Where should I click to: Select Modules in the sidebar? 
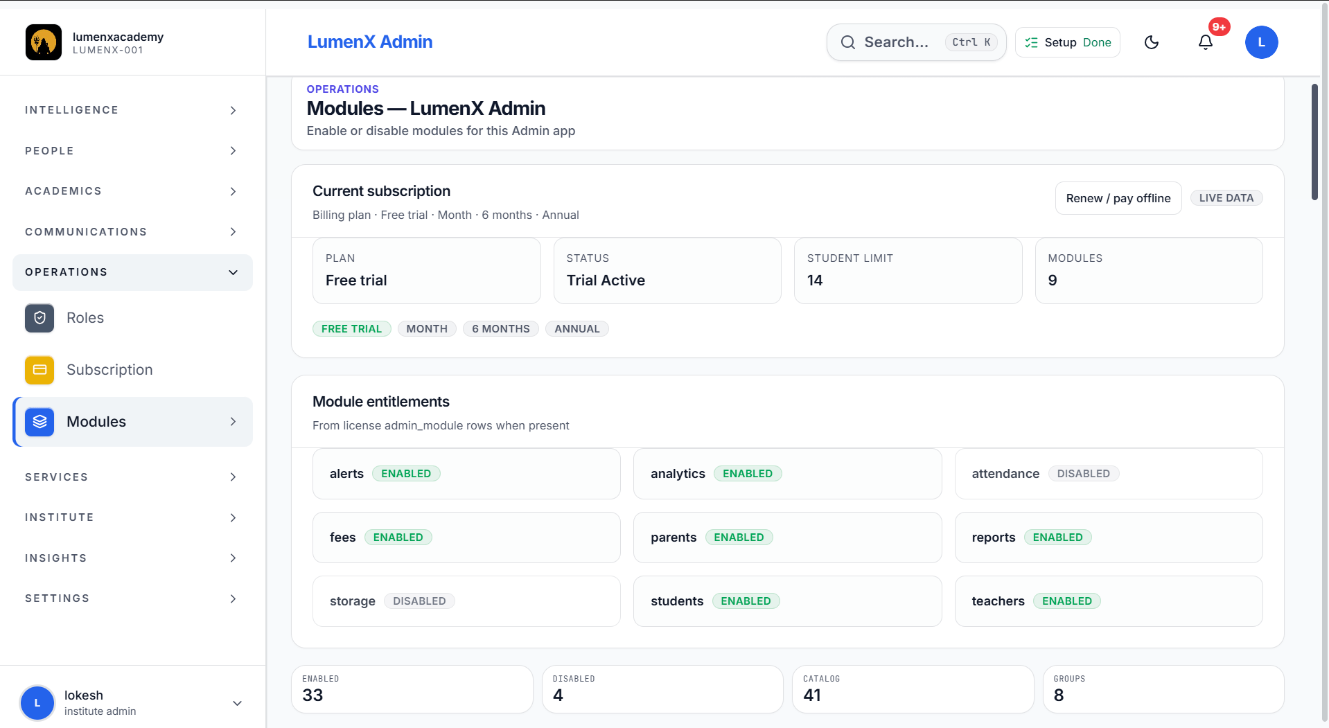[x=132, y=422]
